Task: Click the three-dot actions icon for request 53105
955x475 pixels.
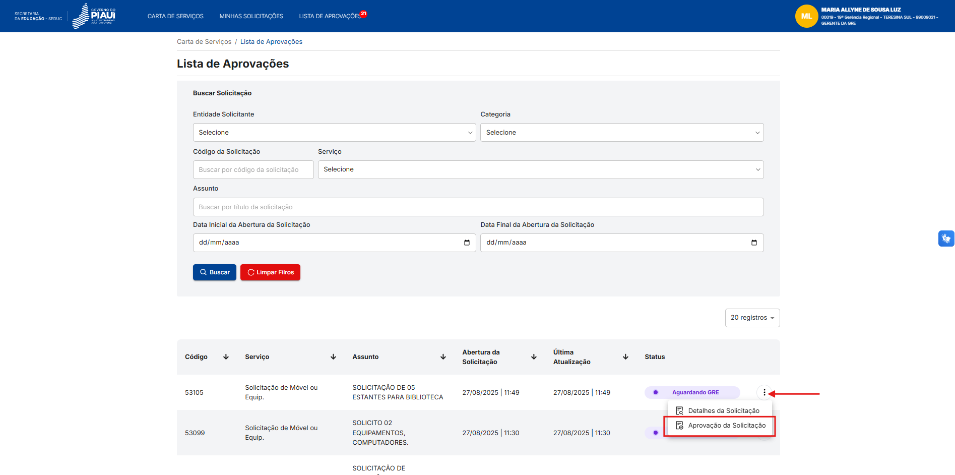Action: 764,392
